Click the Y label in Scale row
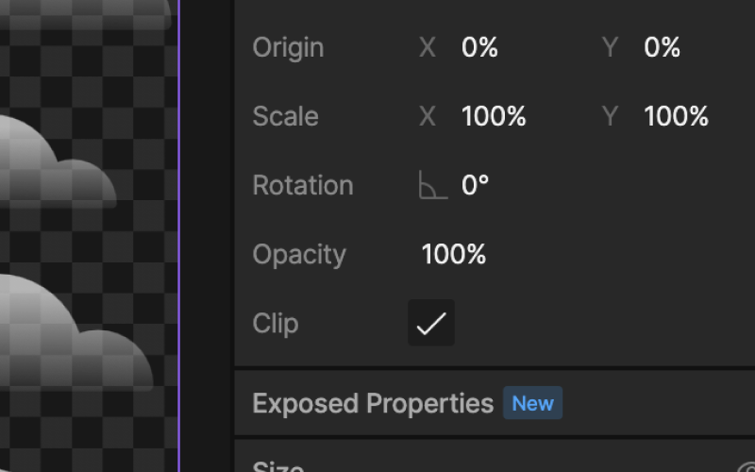The width and height of the screenshot is (755, 472). tap(610, 116)
